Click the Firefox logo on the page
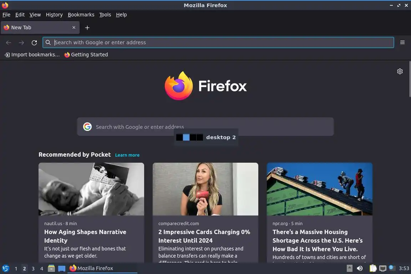411x274 pixels. point(205,86)
